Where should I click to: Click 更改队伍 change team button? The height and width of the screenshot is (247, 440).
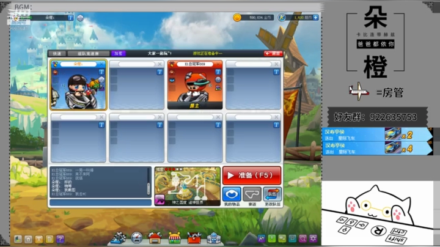272,194
